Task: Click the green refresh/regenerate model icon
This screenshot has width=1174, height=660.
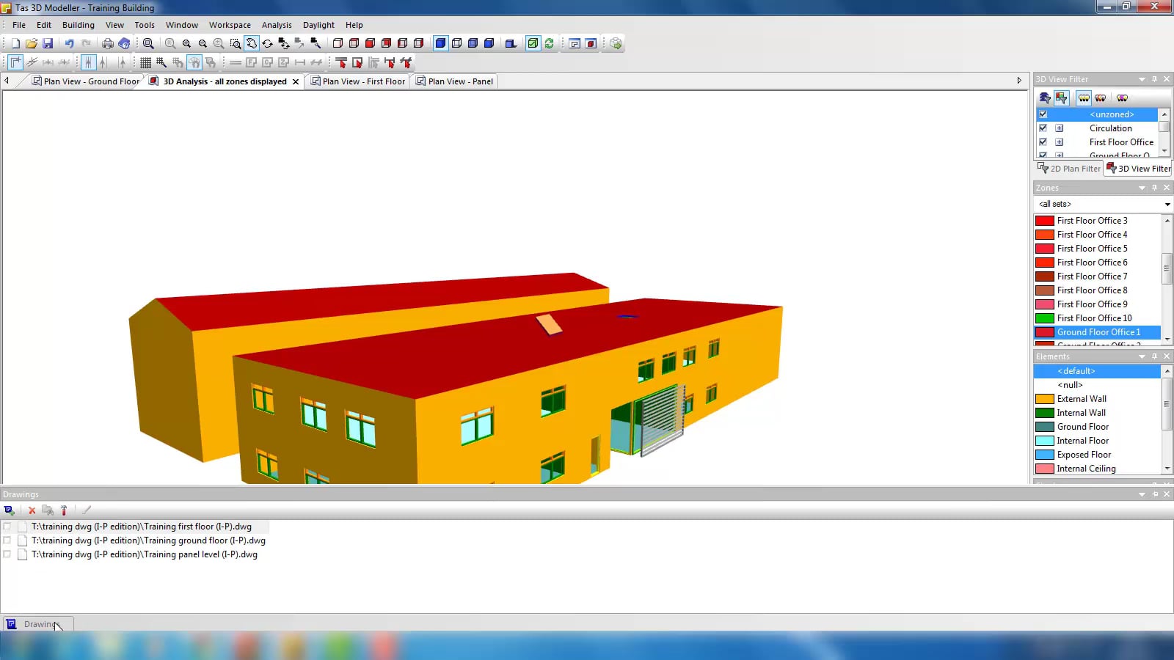Action: tap(550, 43)
